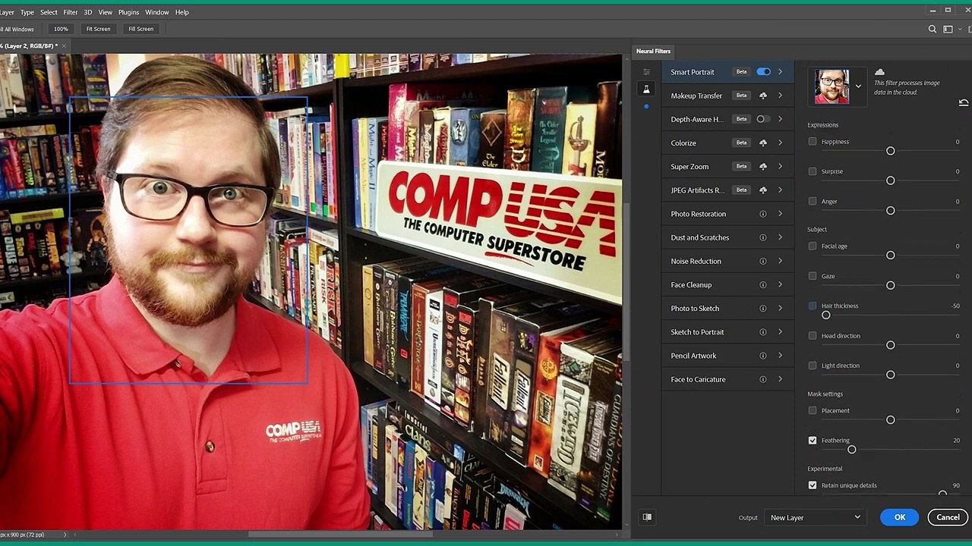Open the Help menu
Viewport: 972px width, 546px height.
pyautogui.click(x=182, y=12)
